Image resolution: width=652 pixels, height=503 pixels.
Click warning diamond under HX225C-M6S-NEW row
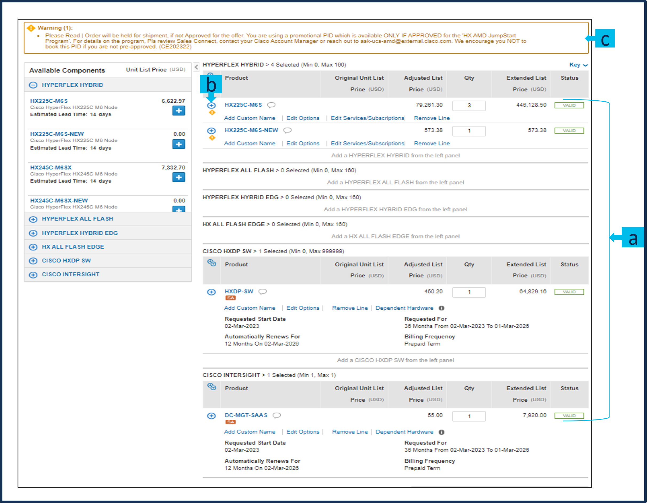point(212,138)
